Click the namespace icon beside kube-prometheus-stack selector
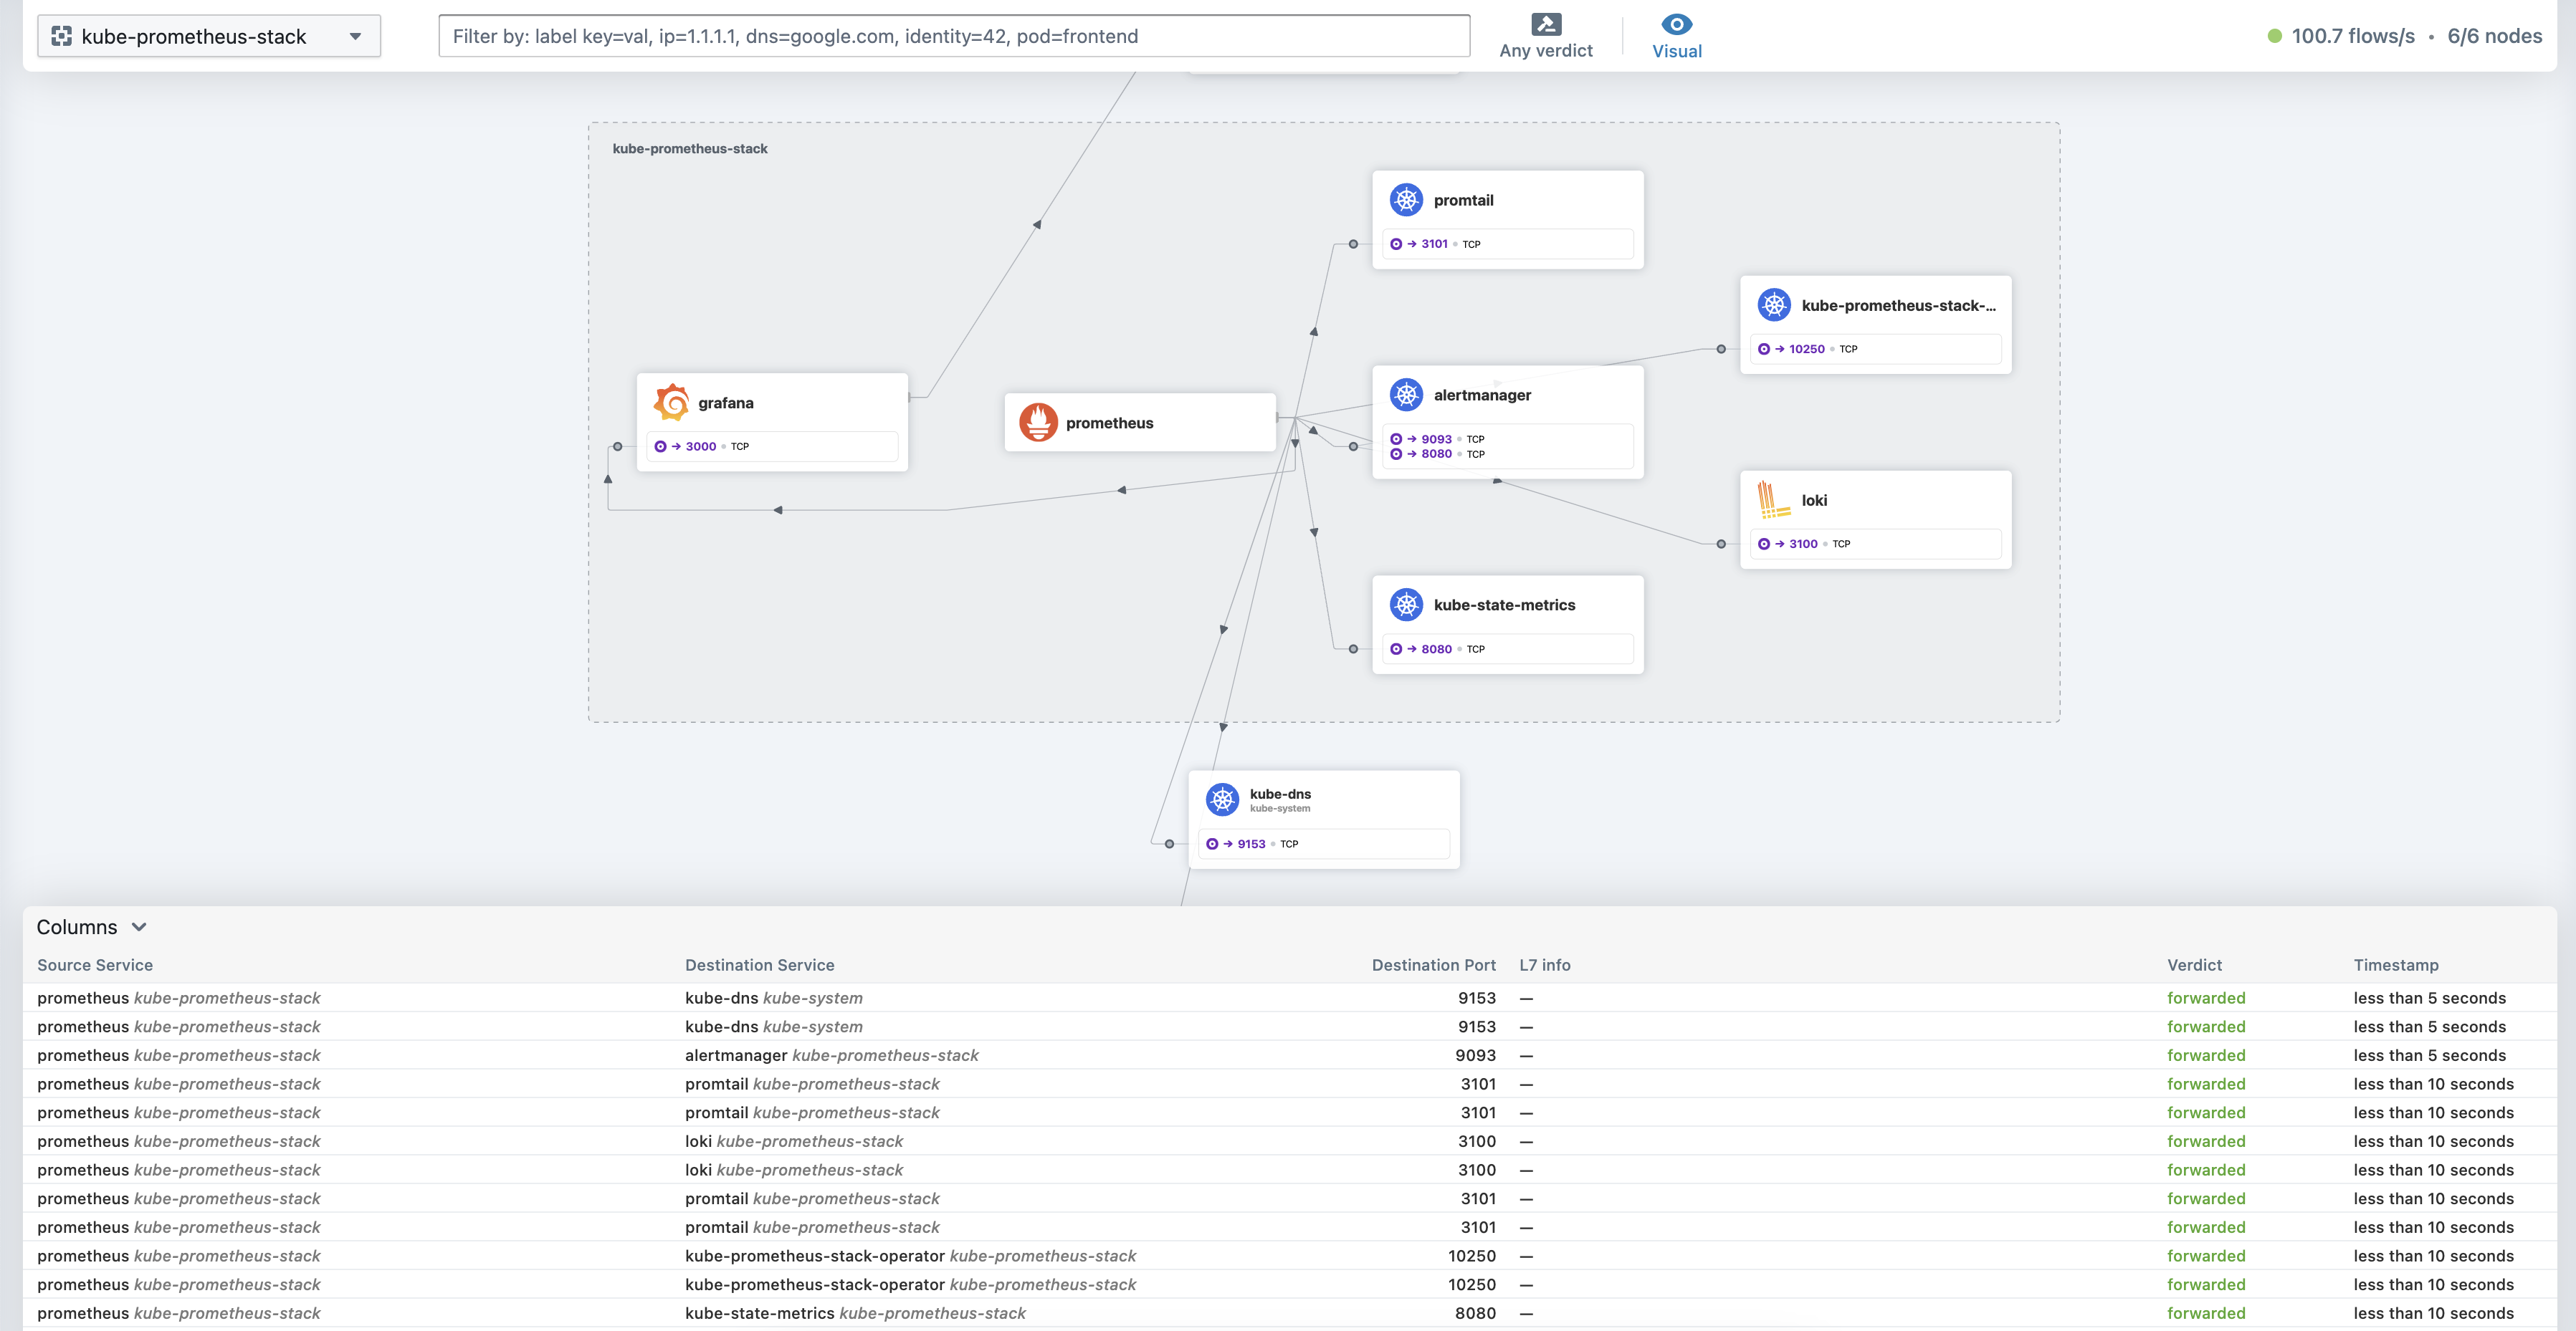The width and height of the screenshot is (2576, 1331). (62, 36)
